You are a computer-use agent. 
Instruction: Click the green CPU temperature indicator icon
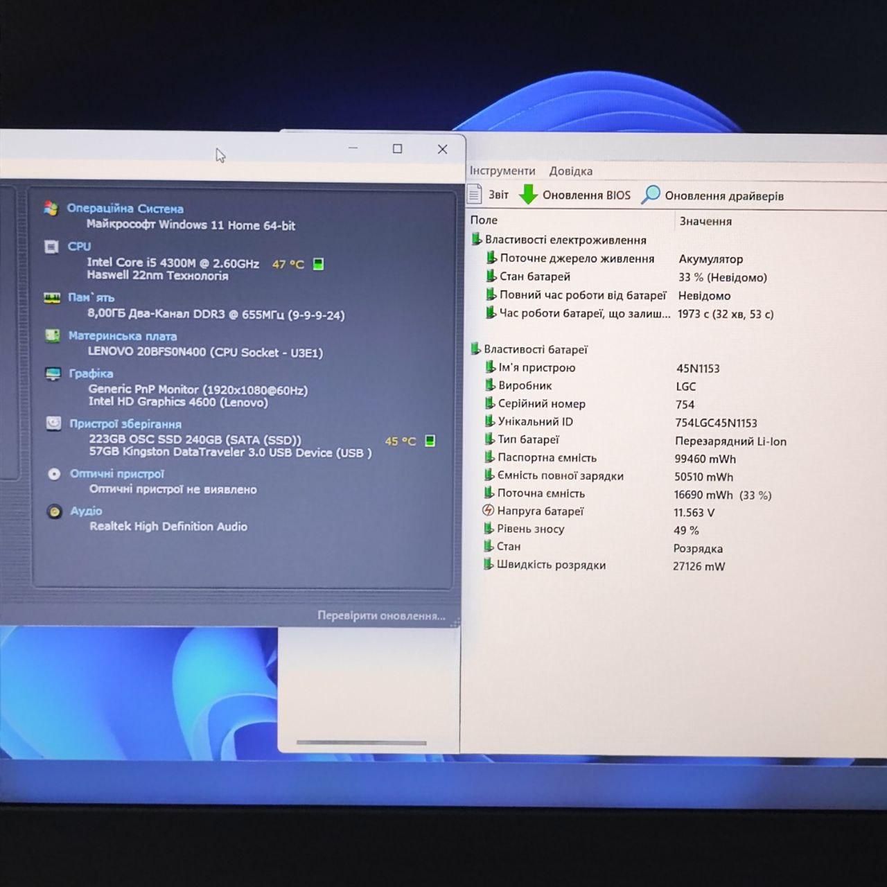318,264
